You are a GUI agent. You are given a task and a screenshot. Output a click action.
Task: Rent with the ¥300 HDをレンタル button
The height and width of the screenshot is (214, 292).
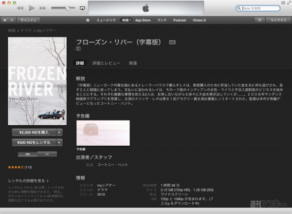tap(34, 142)
